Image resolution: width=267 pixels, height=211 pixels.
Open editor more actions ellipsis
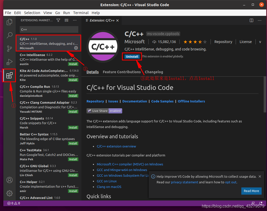[x=260, y=20]
